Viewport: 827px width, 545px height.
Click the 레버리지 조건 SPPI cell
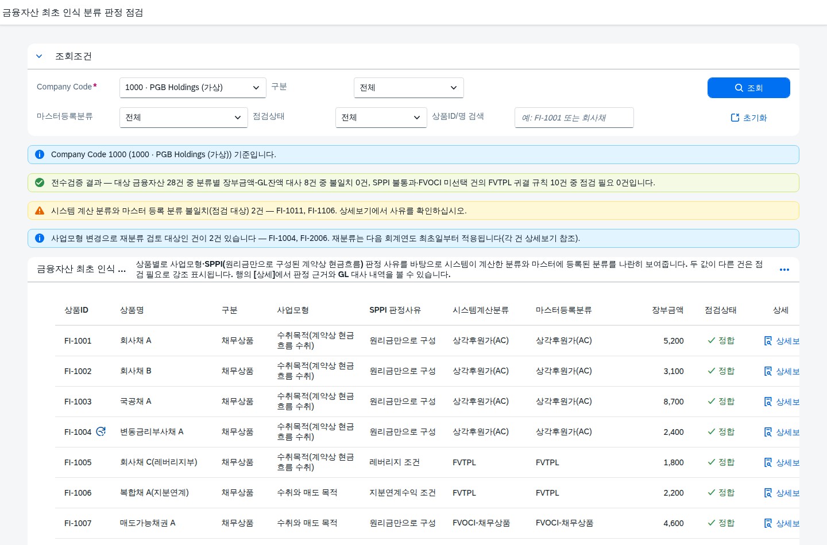395,462
